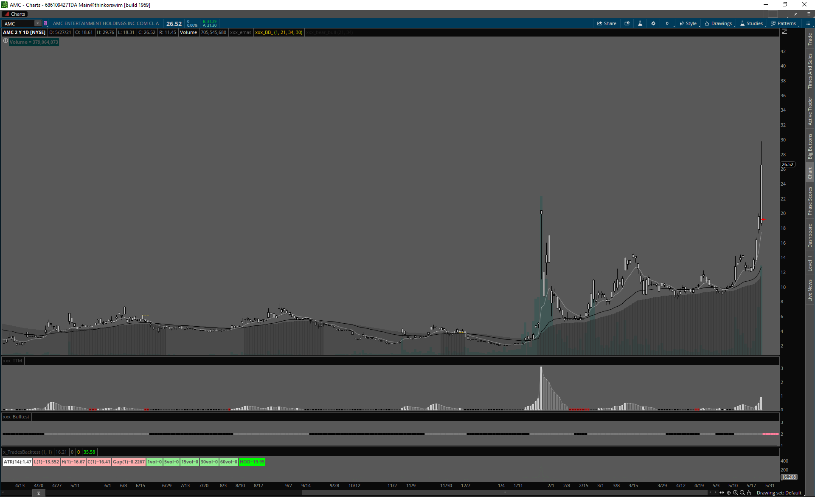Click the detach chart window icon
The width and height of the screenshot is (815, 497).
627,23
